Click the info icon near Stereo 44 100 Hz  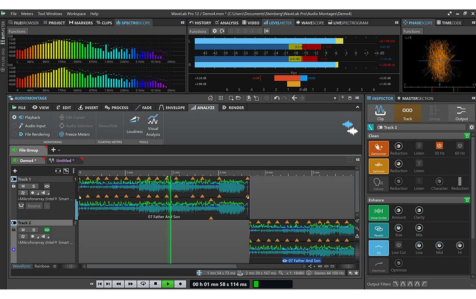pos(309,273)
